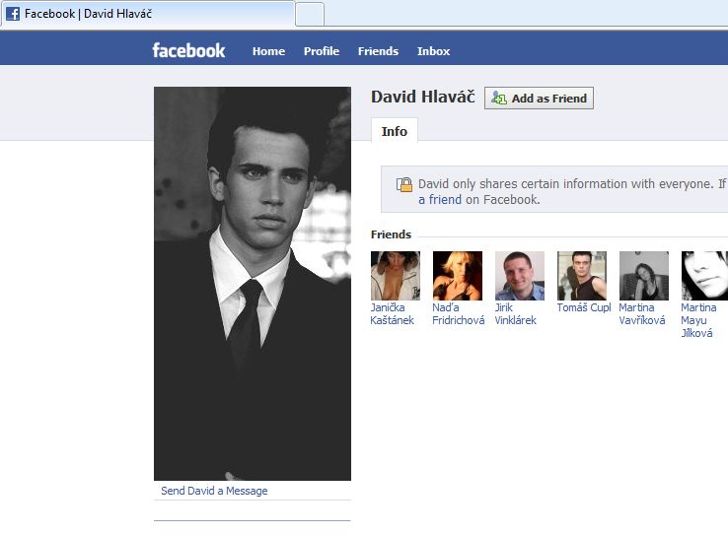Open David Hlaváč's large profile photo
Screen dimensions: 728x535
coord(253,283)
